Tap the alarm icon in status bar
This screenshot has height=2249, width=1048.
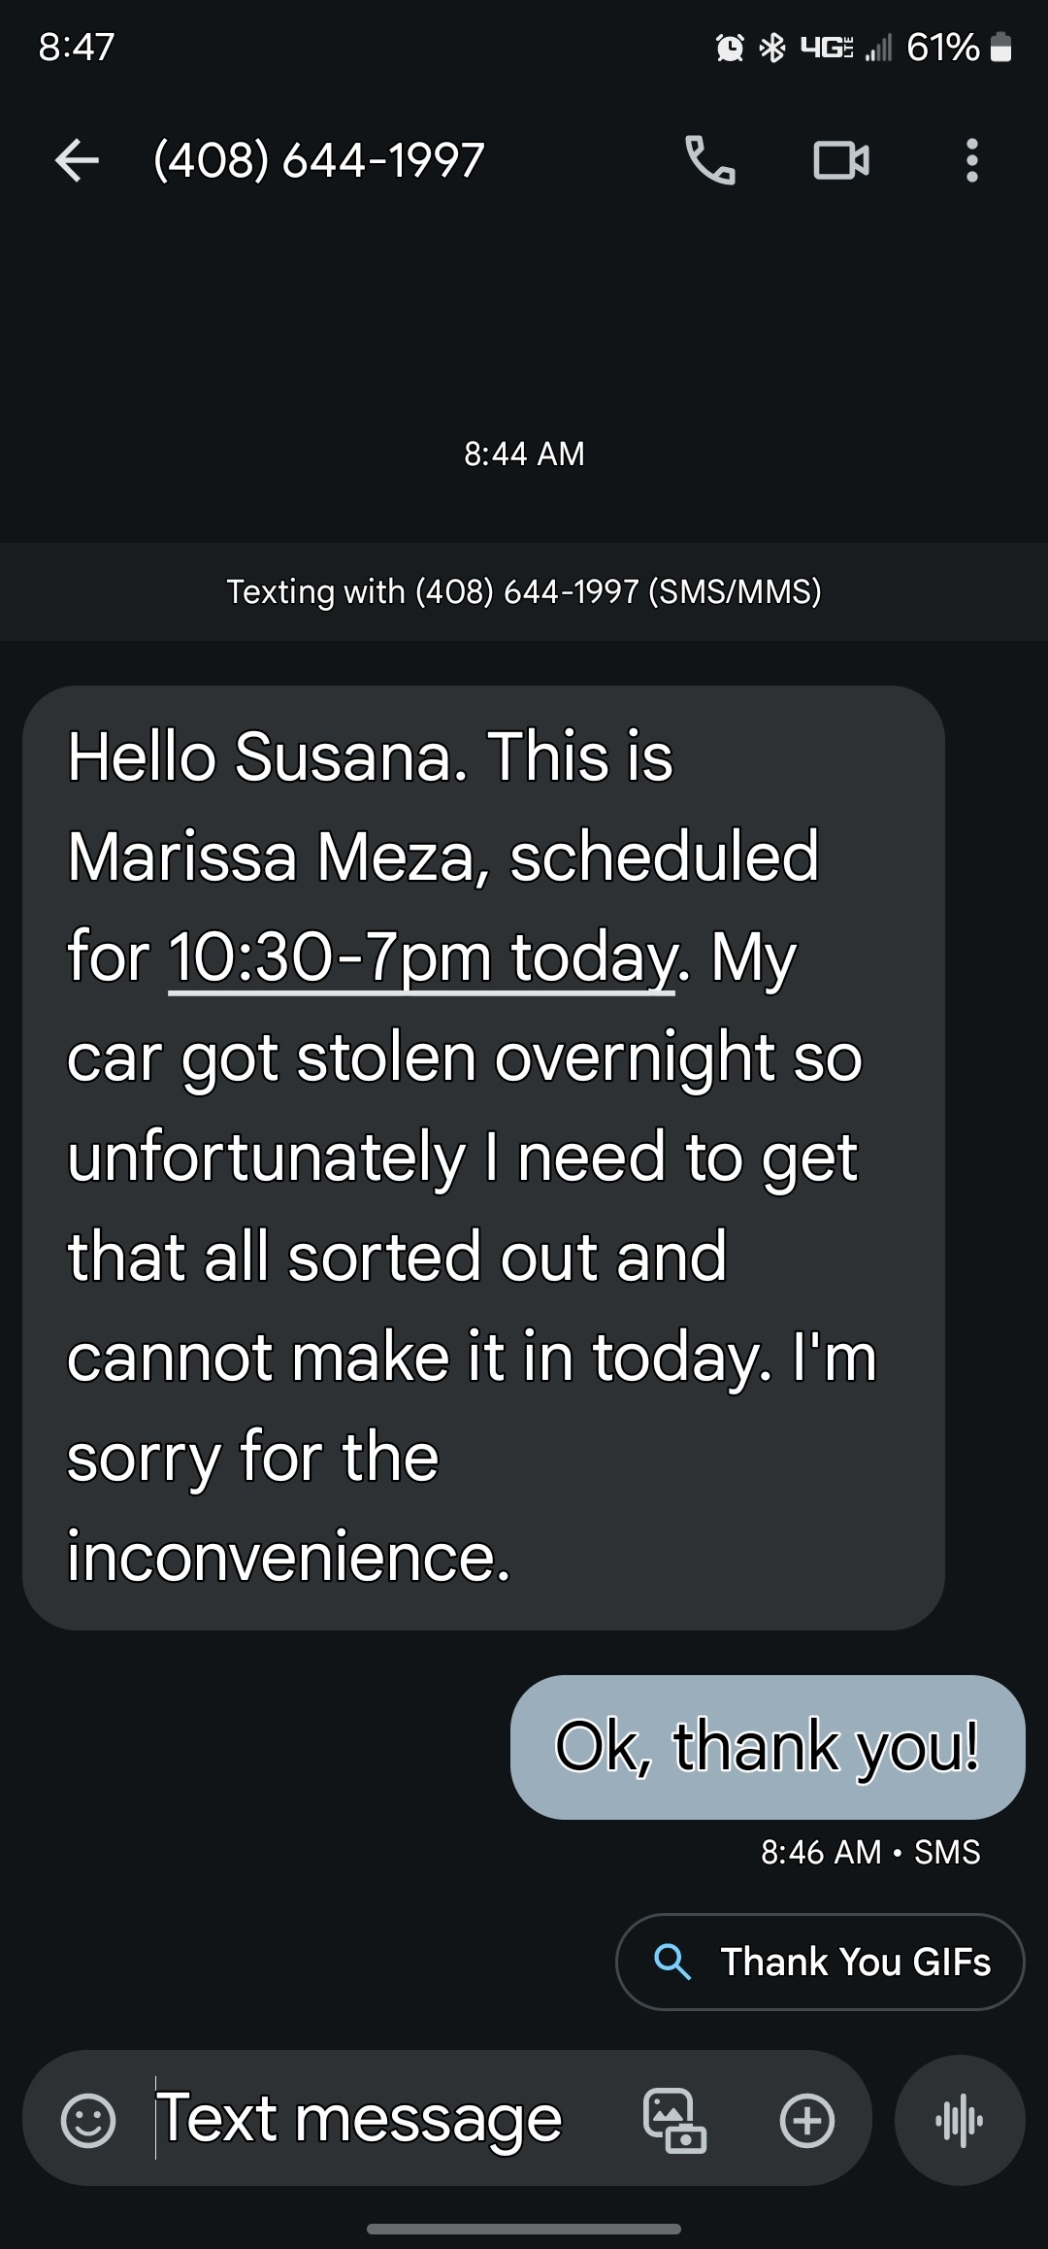point(730,48)
